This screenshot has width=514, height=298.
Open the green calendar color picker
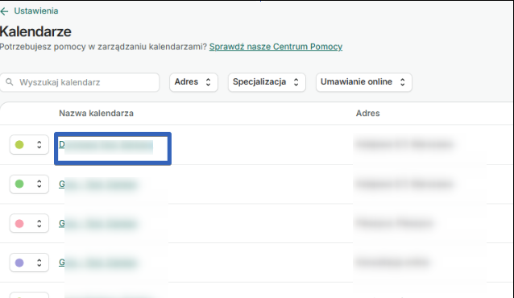coord(29,184)
